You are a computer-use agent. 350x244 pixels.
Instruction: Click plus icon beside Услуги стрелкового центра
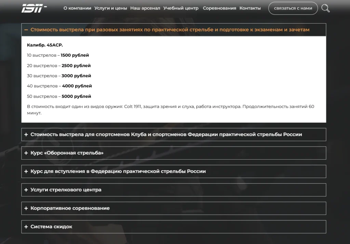pos(26,190)
